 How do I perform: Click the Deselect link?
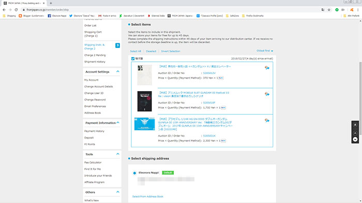coord(151,52)
